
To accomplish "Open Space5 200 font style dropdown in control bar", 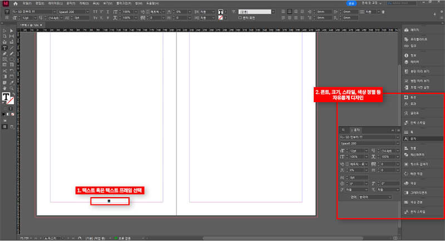I will click(x=87, y=12).
